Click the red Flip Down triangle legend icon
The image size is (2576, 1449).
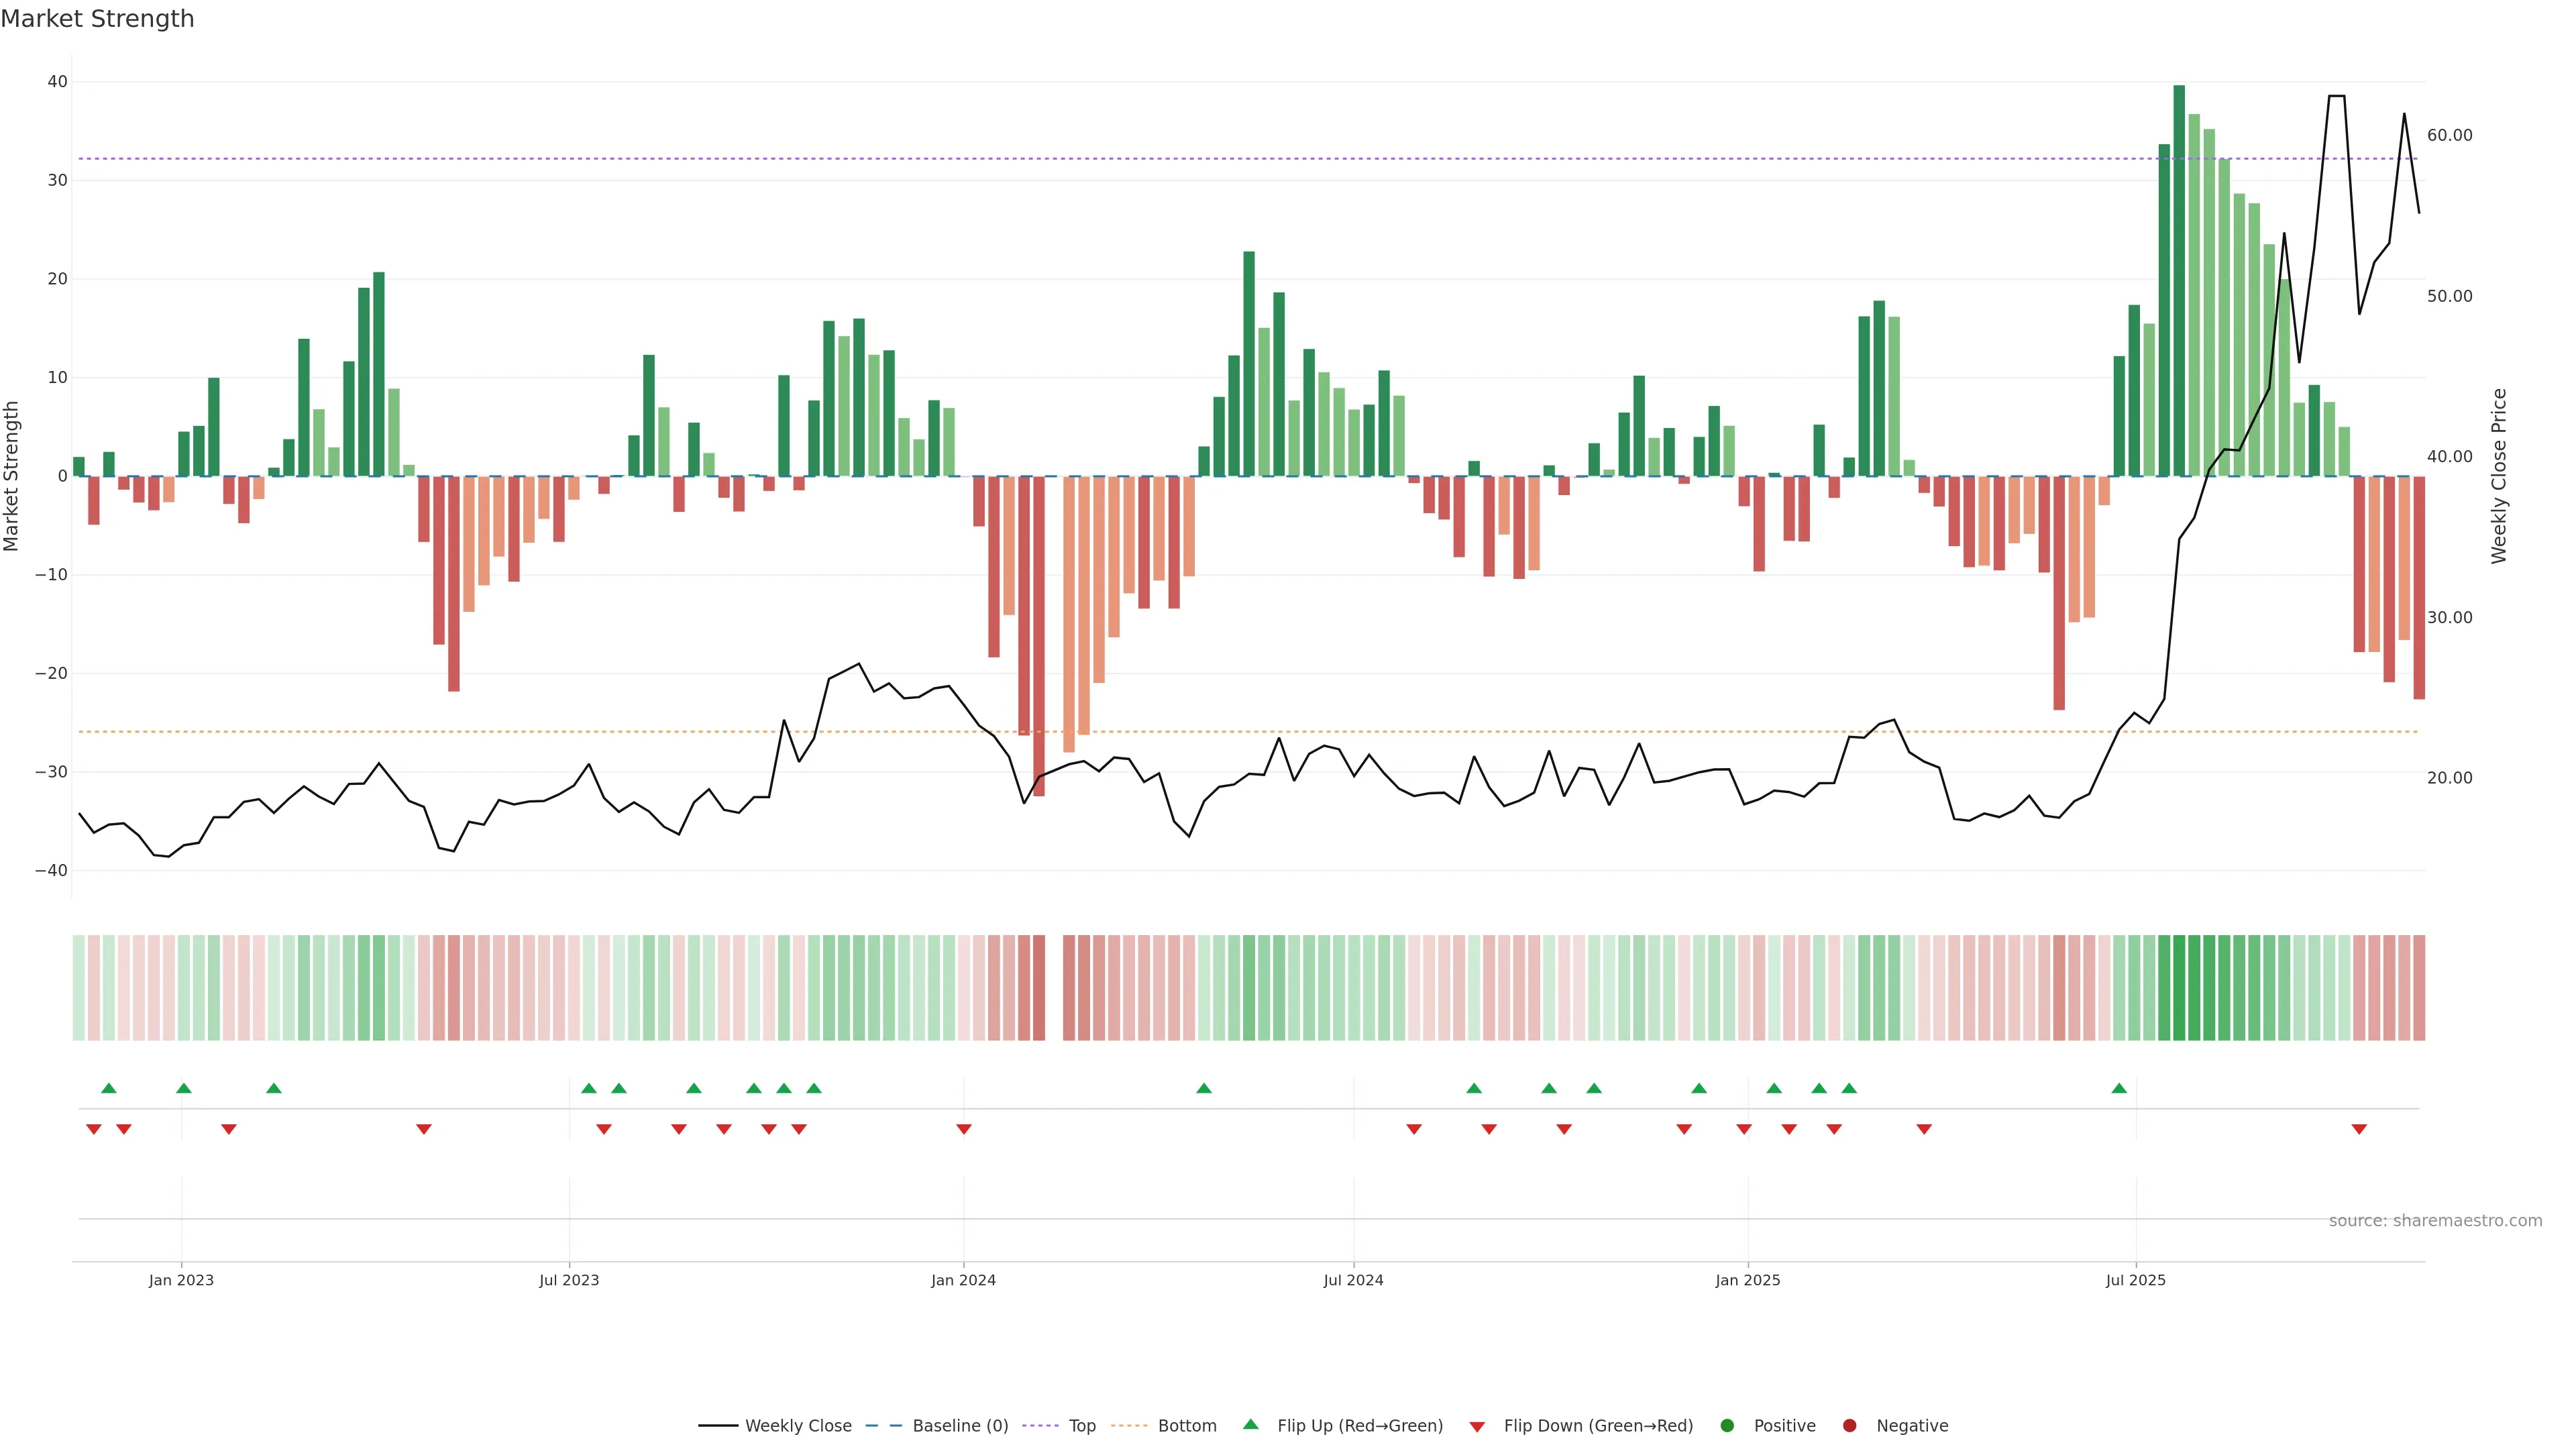pos(1476,1426)
